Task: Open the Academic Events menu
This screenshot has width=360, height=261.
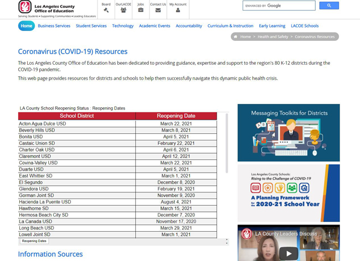Action: [x=155, y=26]
